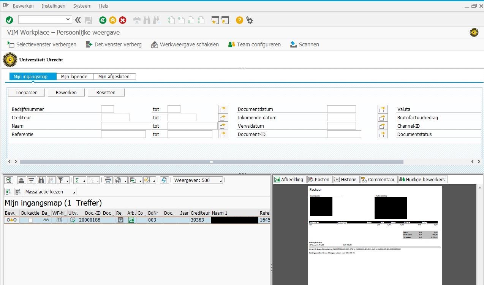Open multiple selection for Documentdatum row
The width and height of the screenshot is (484, 285).
(x=383, y=109)
